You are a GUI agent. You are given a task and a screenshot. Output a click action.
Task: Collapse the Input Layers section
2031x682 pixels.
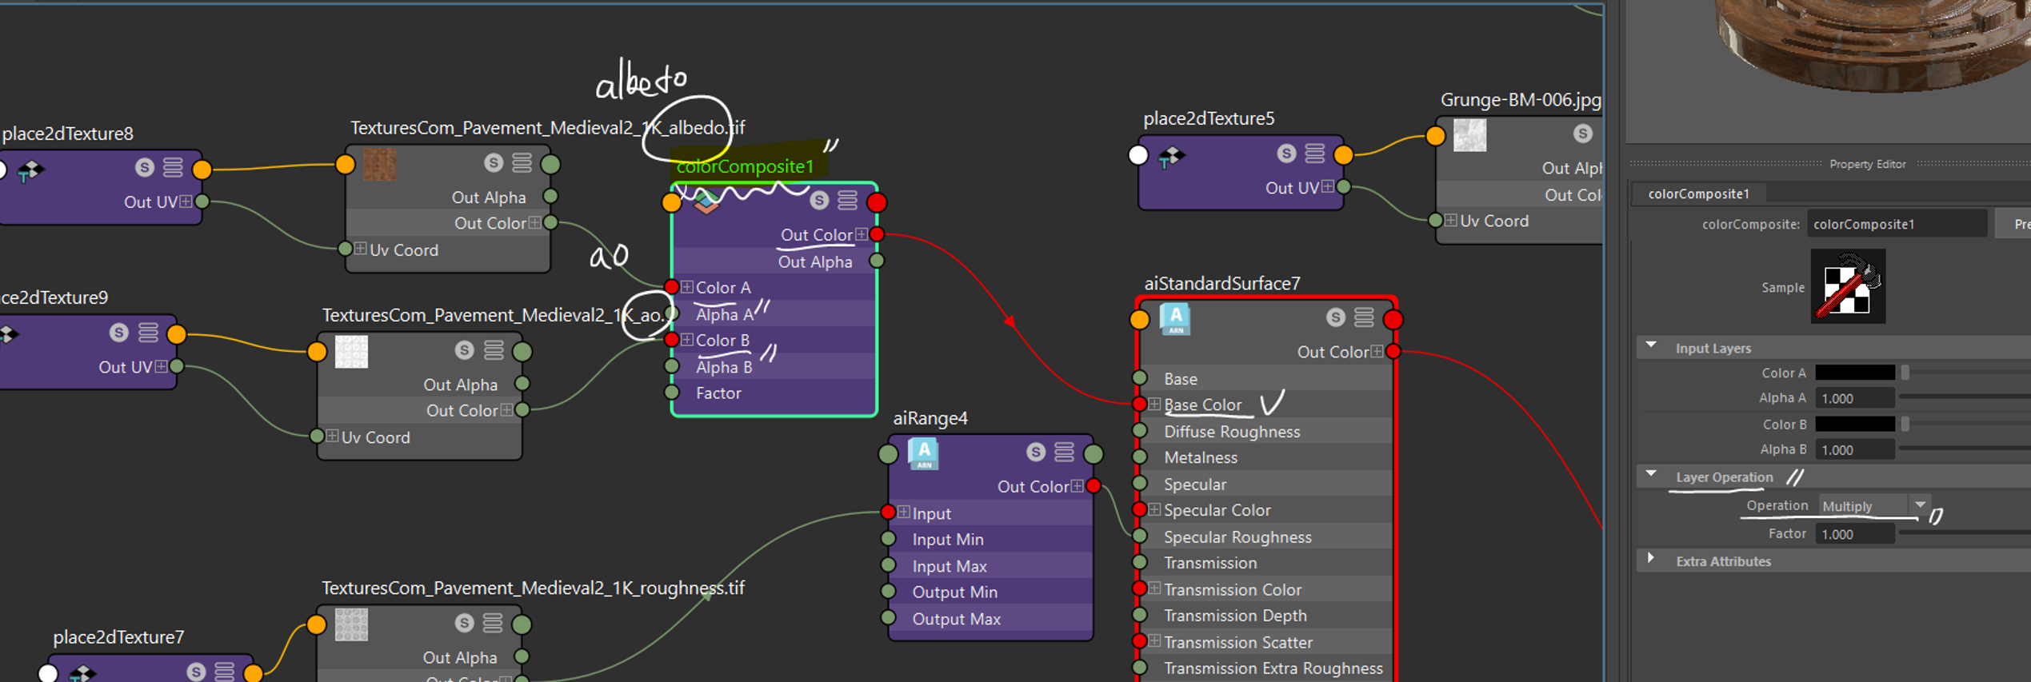coord(1651,346)
